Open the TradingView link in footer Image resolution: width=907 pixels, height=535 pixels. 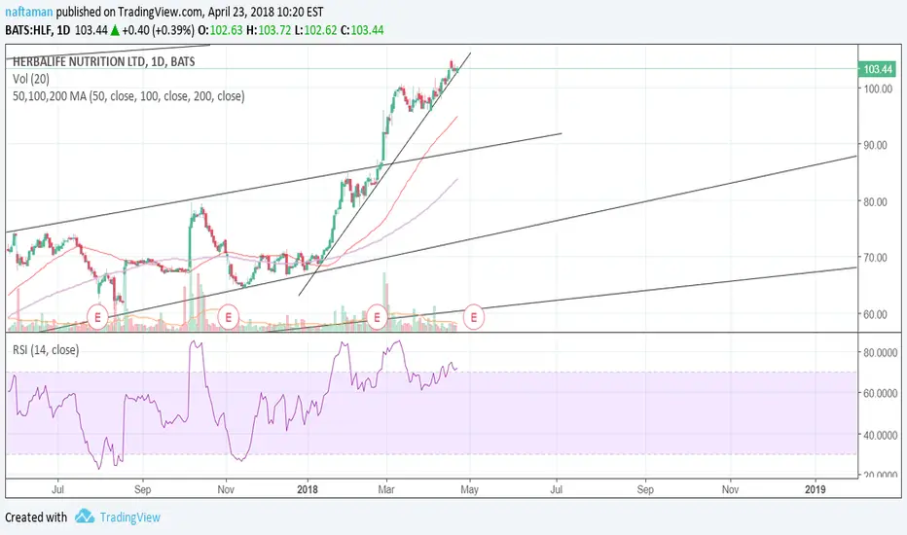click(129, 517)
